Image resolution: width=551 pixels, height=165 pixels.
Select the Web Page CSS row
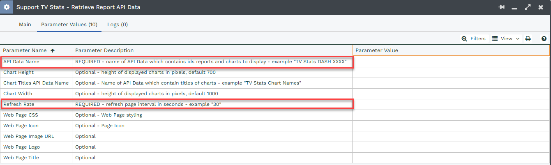21,115
